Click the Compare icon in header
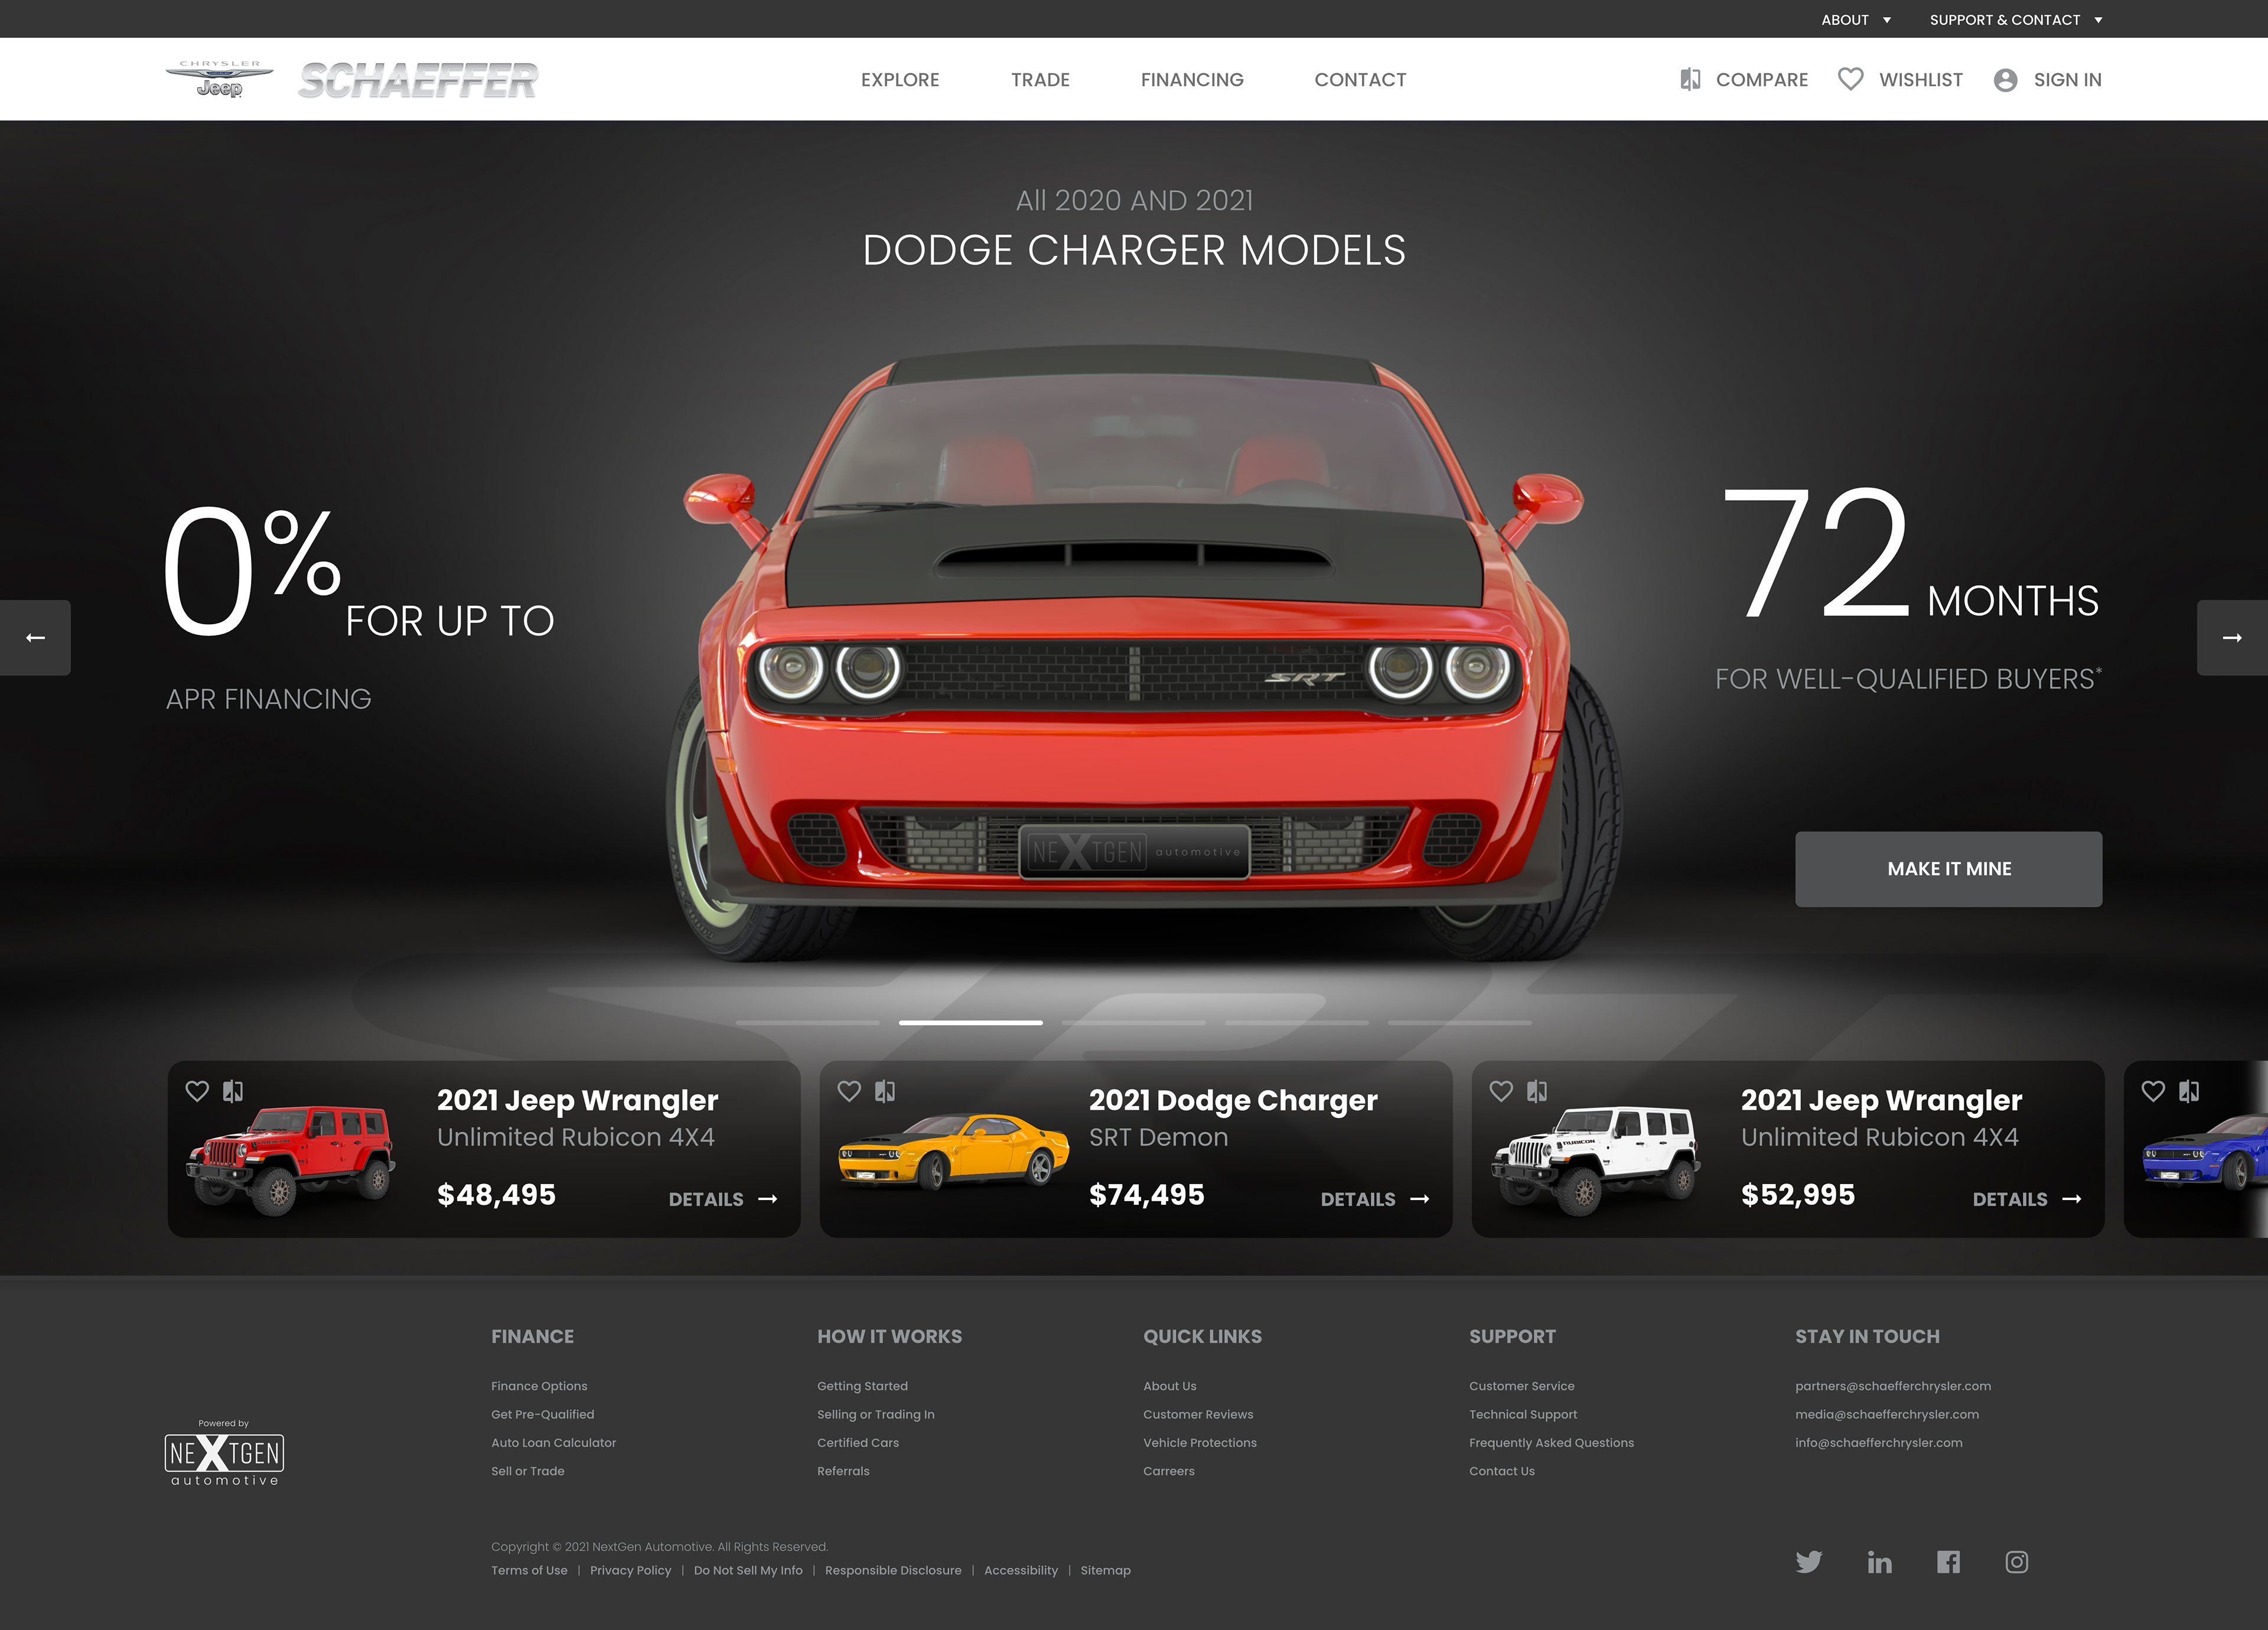2268x1630 pixels. coord(1690,79)
